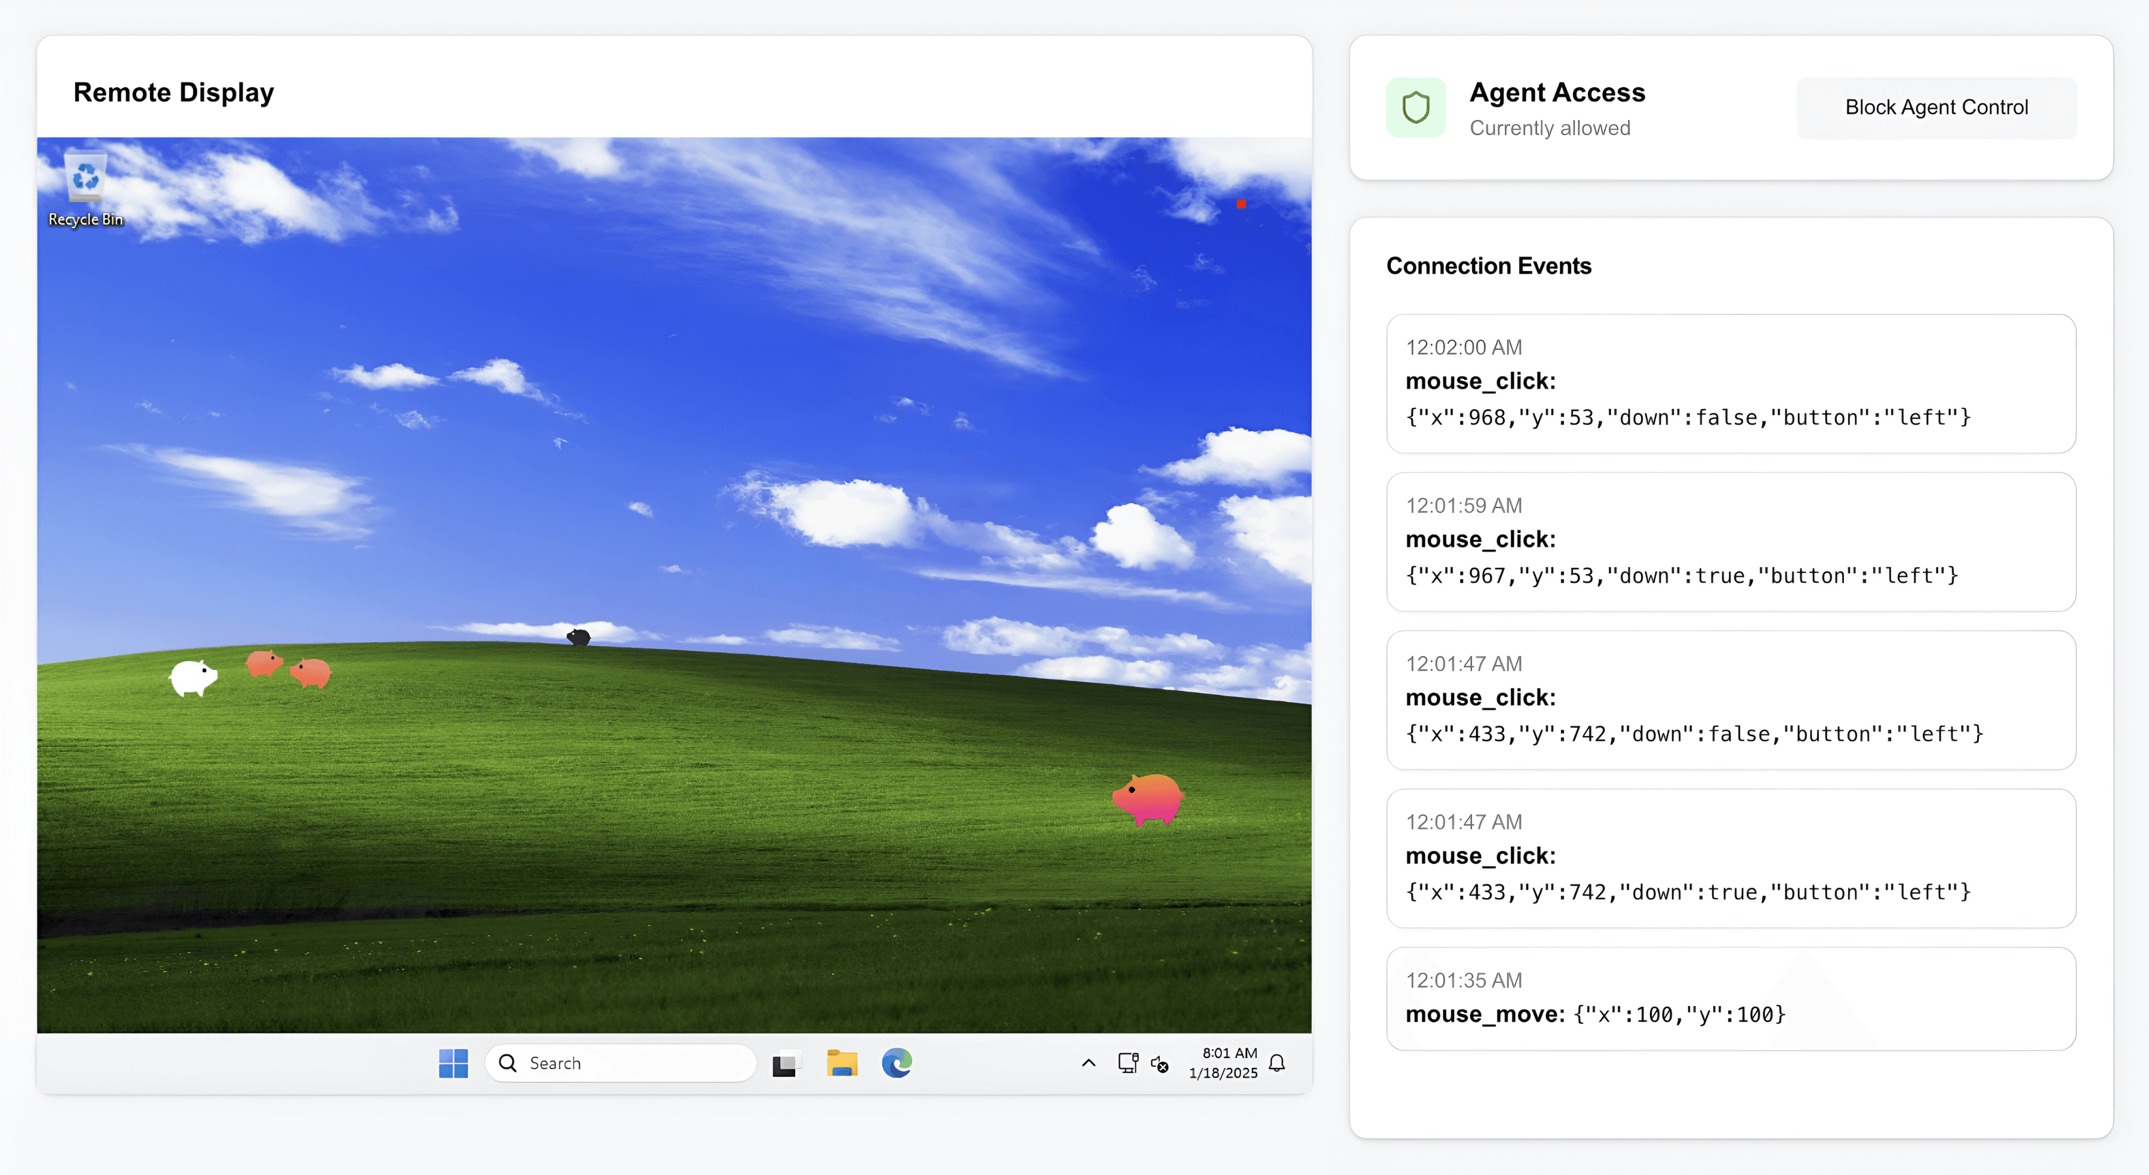Click the Currently allowed status text
The width and height of the screenshot is (2149, 1175).
point(1550,128)
